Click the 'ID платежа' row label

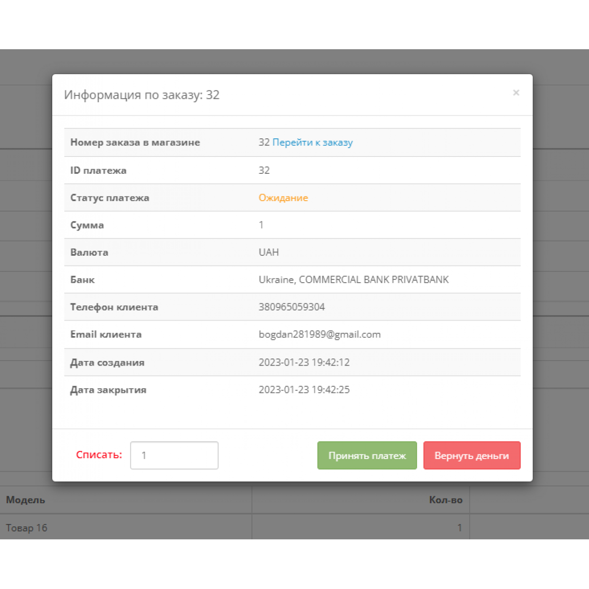click(98, 170)
